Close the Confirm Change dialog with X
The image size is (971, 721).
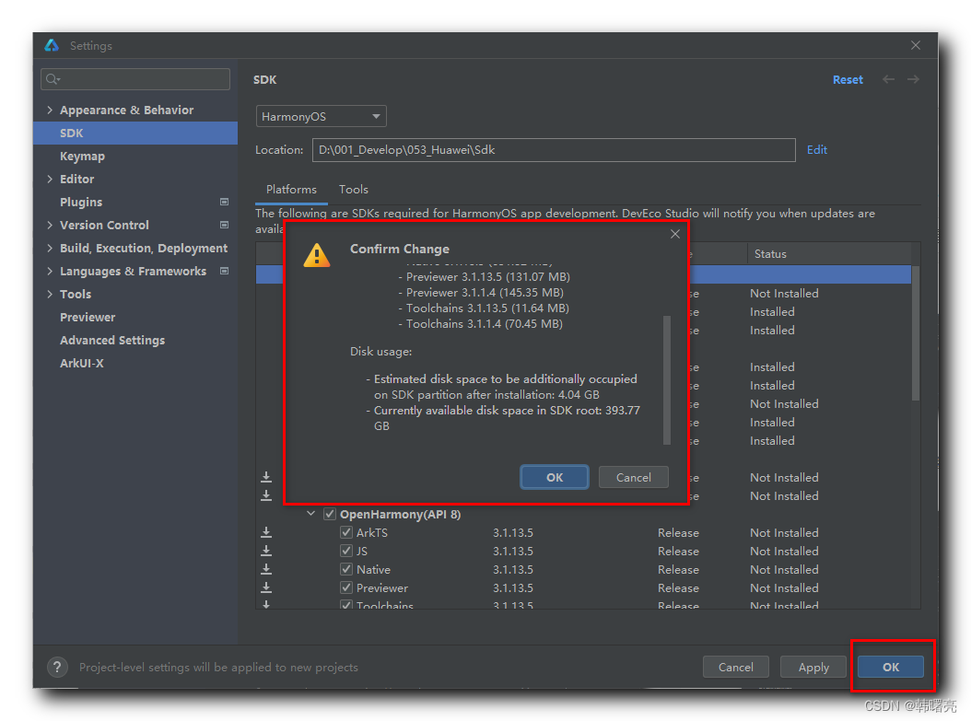[x=675, y=234]
